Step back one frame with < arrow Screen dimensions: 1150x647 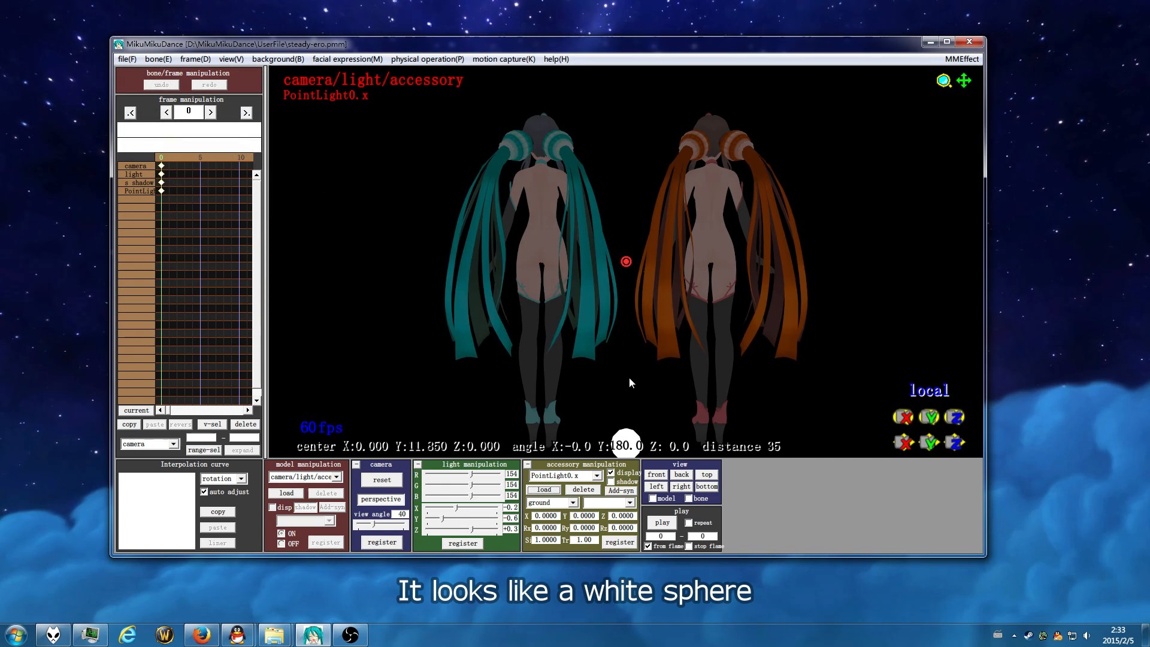(167, 113)
